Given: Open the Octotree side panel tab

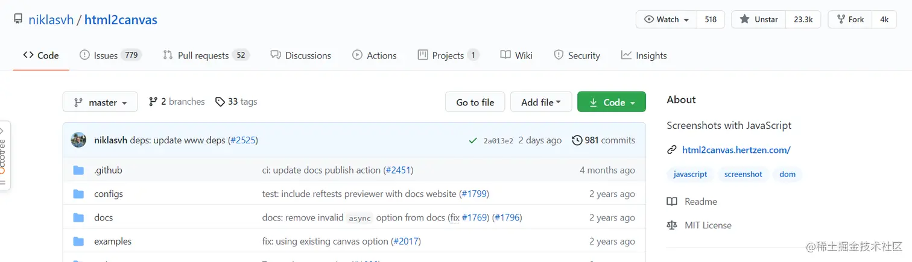Looking at the screenshot, I should 3,155.
